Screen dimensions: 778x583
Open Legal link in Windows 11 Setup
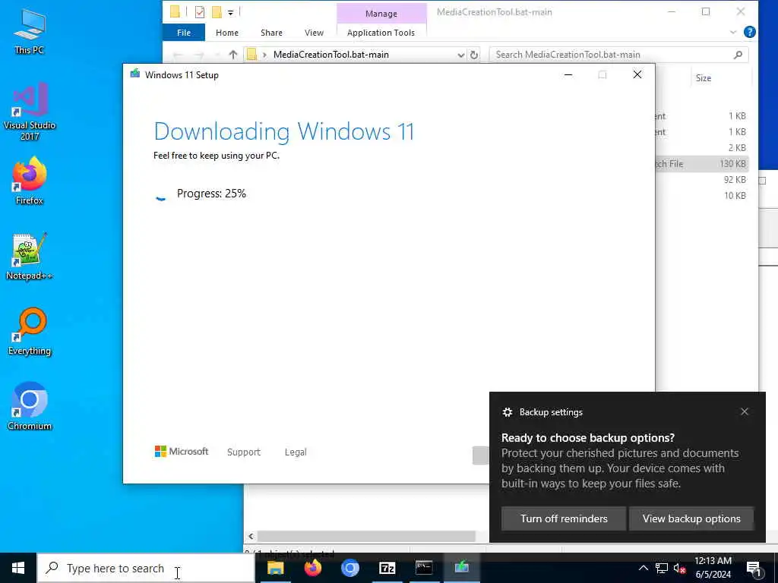point(296,452)
